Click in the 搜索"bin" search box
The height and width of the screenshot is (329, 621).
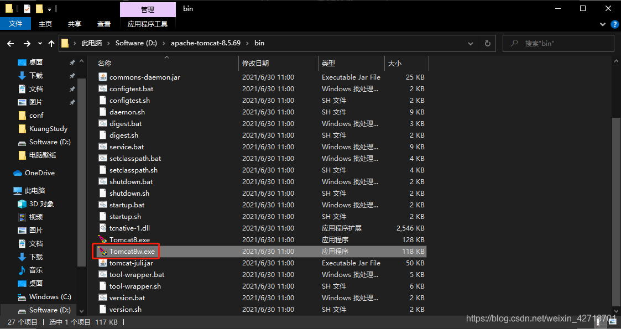559,43
